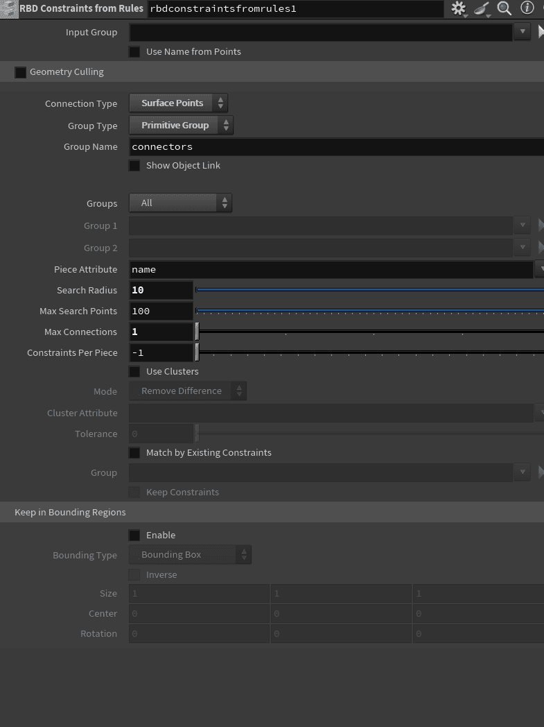Click the Max Connections value field
This screenshot has width=544, height=727.
pos(161,332)
